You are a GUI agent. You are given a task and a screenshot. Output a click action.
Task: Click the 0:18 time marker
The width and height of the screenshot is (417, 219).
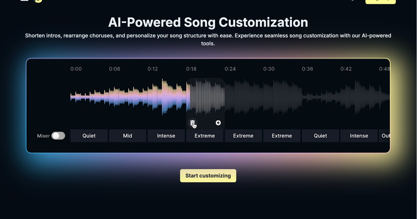[191, 69]
